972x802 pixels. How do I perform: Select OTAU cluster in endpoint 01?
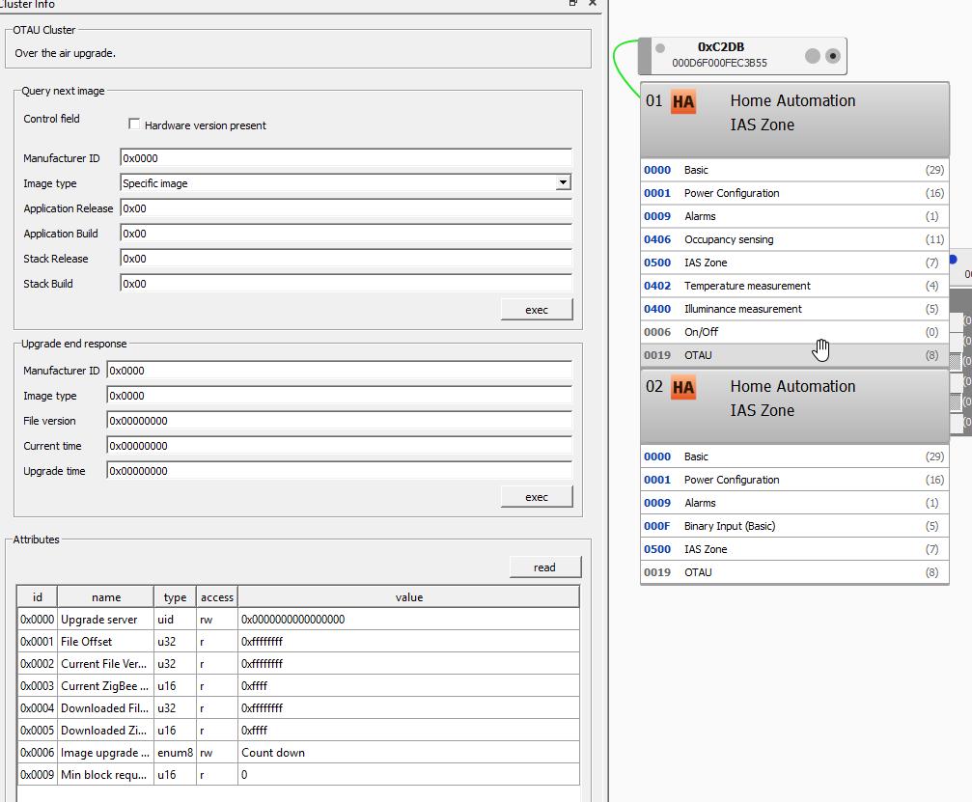(794, 355)
